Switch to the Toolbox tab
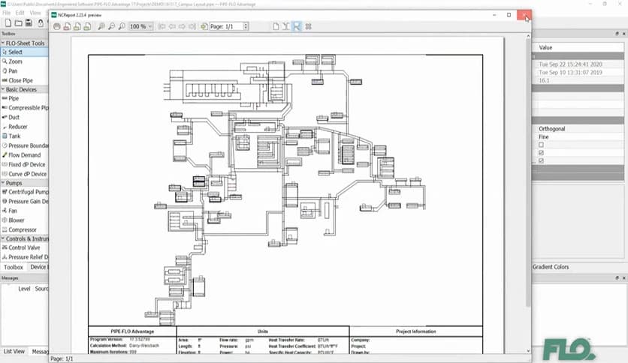 click(x=14, y=267)
